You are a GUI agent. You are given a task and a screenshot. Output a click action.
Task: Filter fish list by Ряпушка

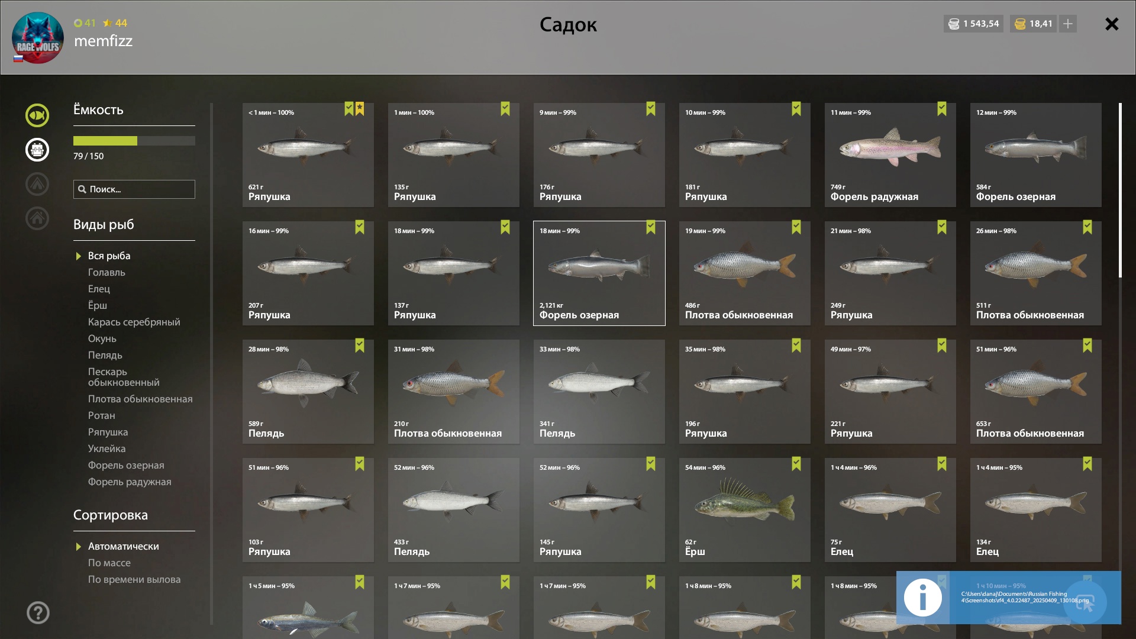tap(108, 432)
